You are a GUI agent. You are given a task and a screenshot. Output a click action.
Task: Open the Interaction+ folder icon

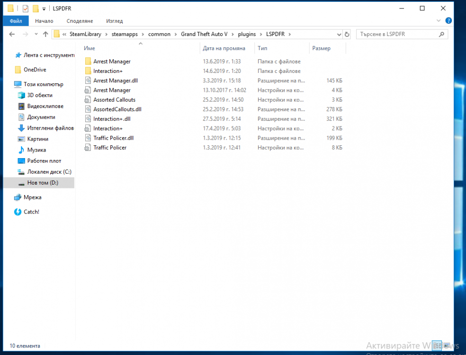pos(88,71)
